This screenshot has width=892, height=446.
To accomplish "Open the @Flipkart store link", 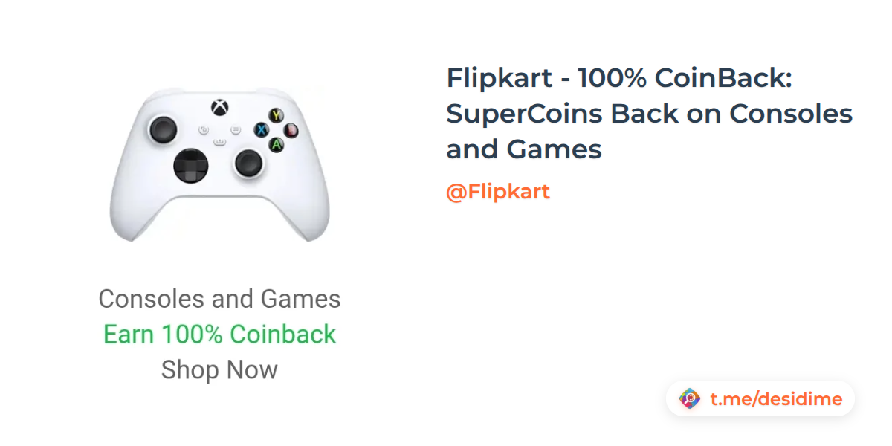I will tap(498, 192).
